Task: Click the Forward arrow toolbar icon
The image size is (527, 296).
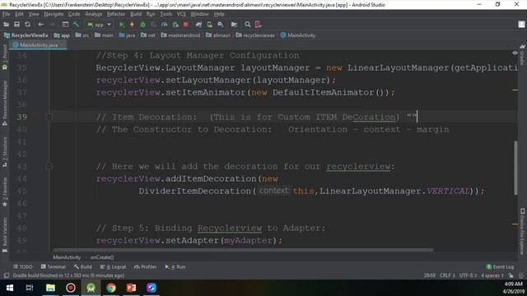Action: (x=52, y=25)
